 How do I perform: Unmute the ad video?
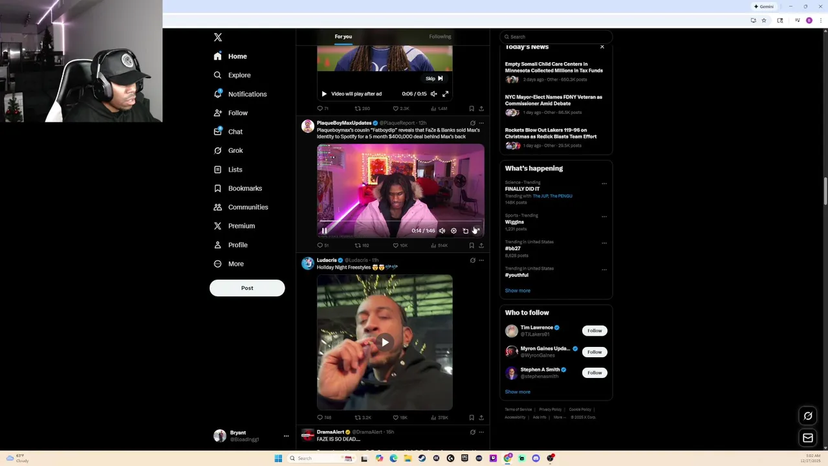[434, 94]
